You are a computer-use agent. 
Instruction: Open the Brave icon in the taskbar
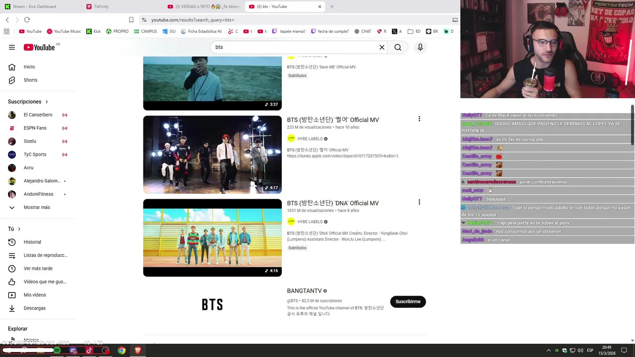138,351
